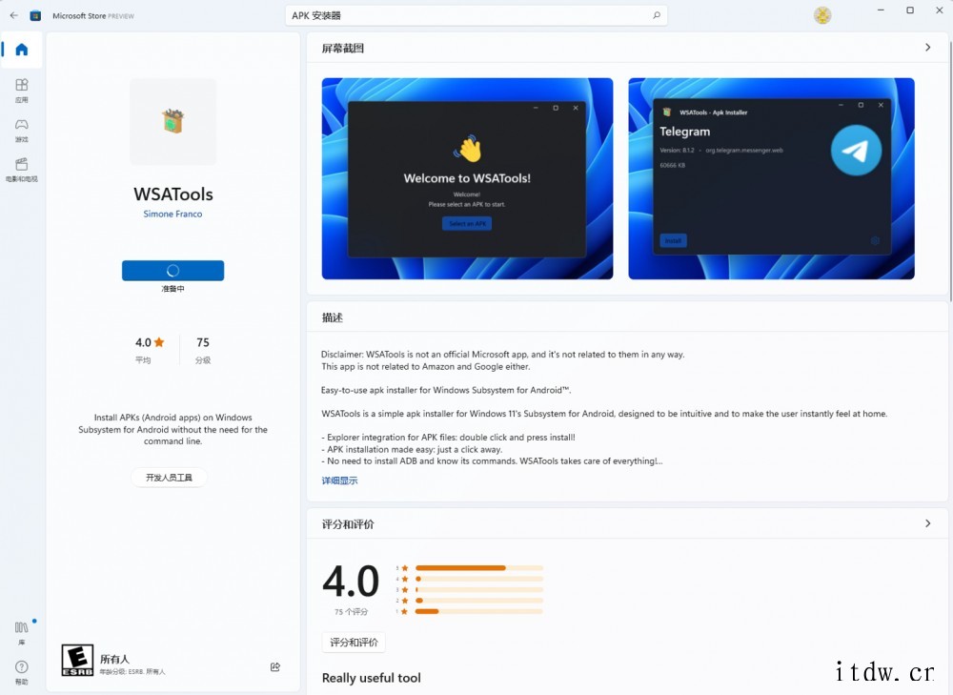The width and height of the screenshot is (953, 695).
Task: Click the 描述 section heading
Action: pos(333,317)
